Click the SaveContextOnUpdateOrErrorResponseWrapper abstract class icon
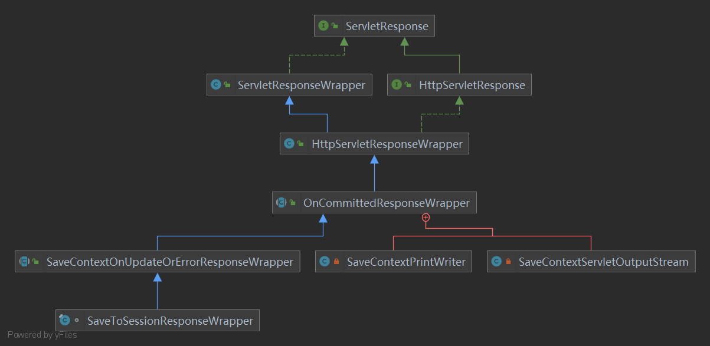The image size is (710, 346). coord(24,262)
